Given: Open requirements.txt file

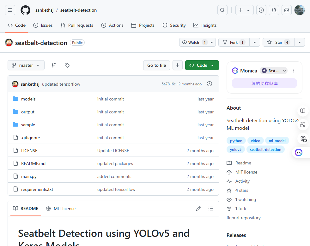Looking at the screenshot, I should tap(37, 189).
